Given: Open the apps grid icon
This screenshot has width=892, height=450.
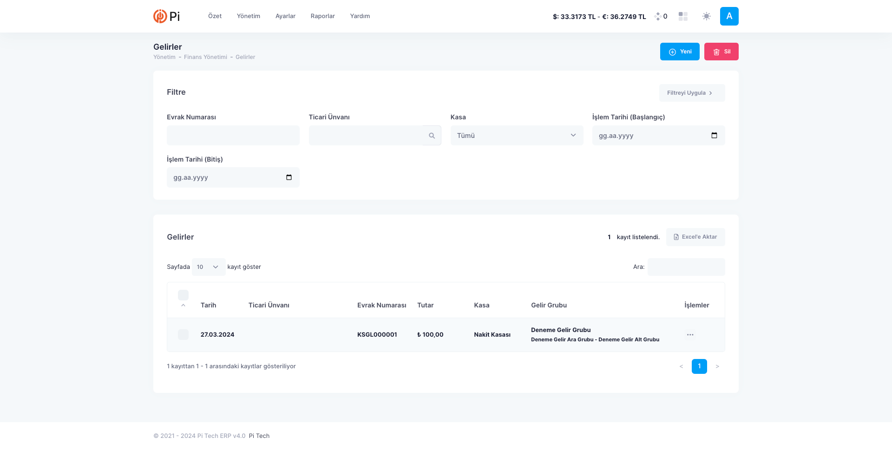Looking at the screenshot, I should coord(683,16).
